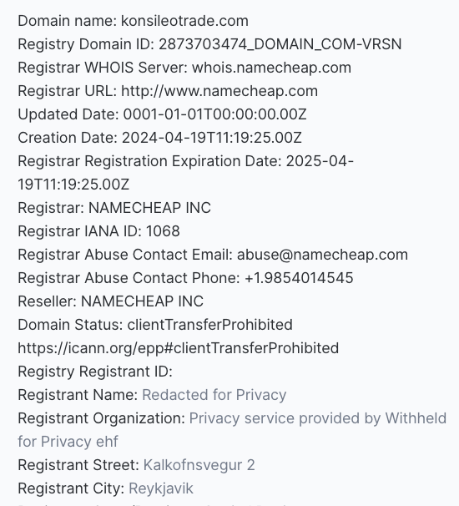
Task: Click the domain name konsileotrade.com
Action: point(184,21)
